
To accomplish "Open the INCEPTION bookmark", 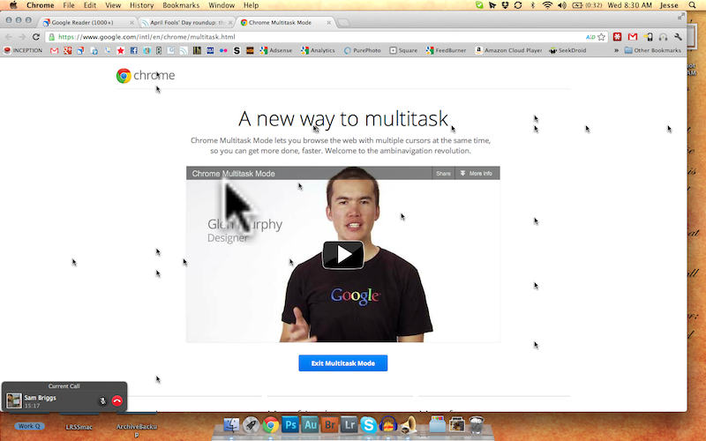I will 23,50.
